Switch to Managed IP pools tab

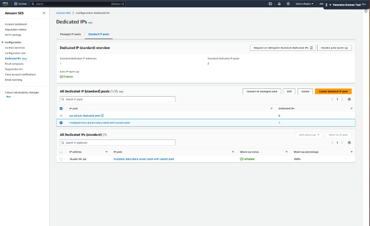click(x=70, y=34)
